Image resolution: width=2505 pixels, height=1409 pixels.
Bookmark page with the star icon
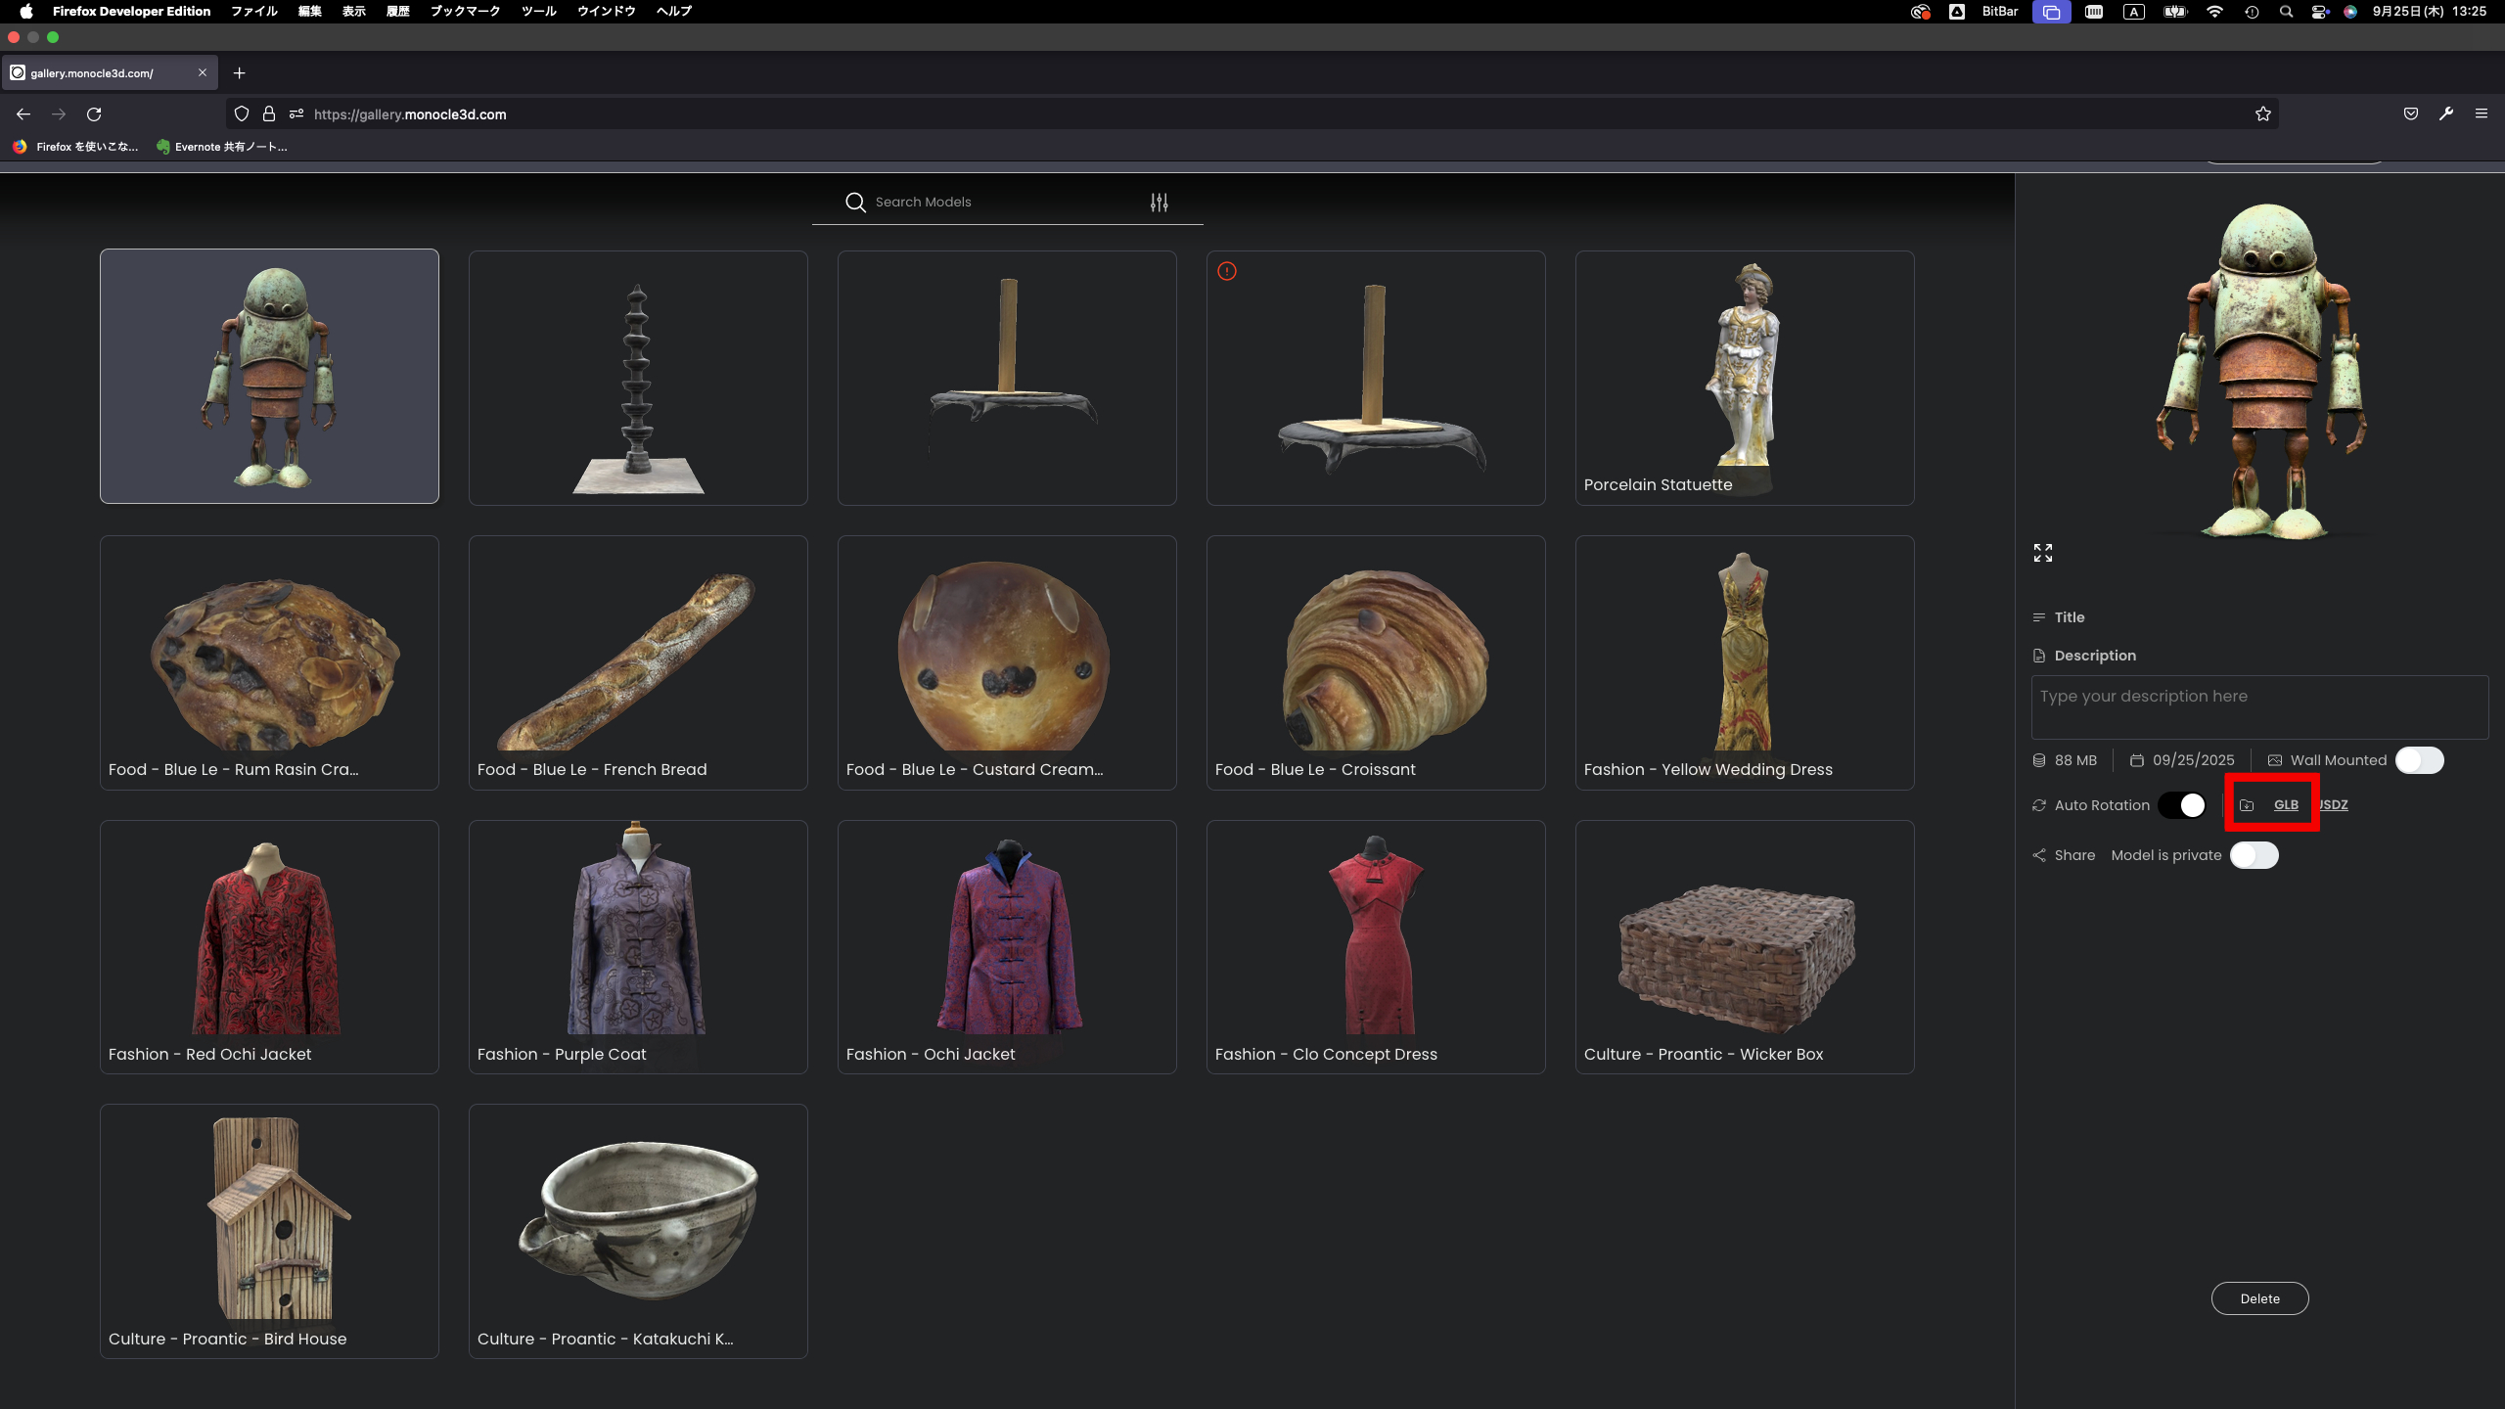(2263, 114)
